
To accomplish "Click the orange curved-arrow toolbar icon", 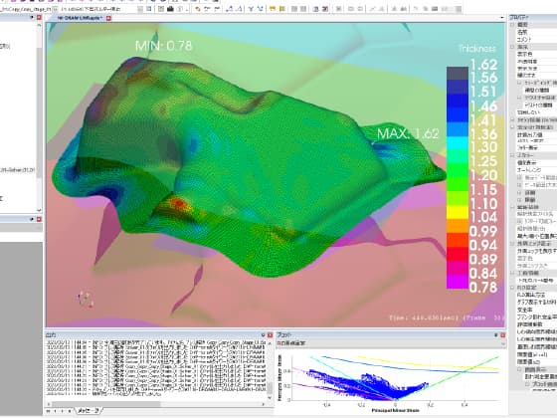I will 198,9.
